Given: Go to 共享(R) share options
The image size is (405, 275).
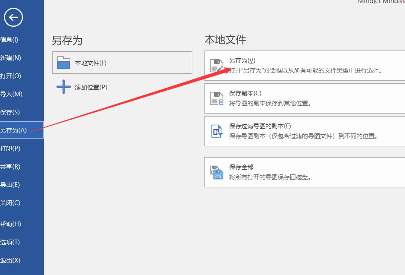Looking at the screenshot, I should pyautogui.click(x=10, y=167).
